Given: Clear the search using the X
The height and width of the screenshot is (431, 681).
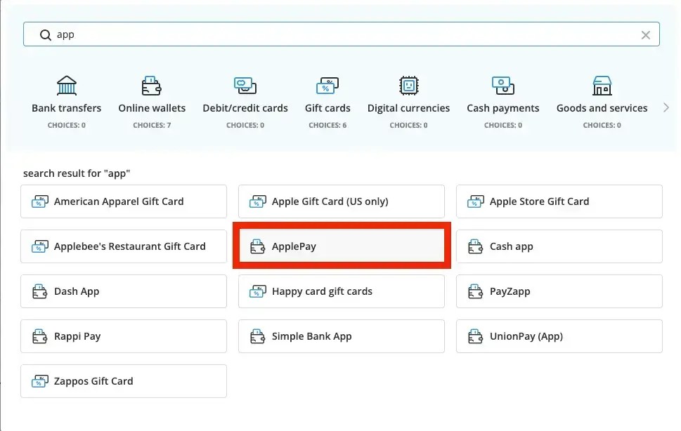Looking at the screenshot, I should point(645,34).
